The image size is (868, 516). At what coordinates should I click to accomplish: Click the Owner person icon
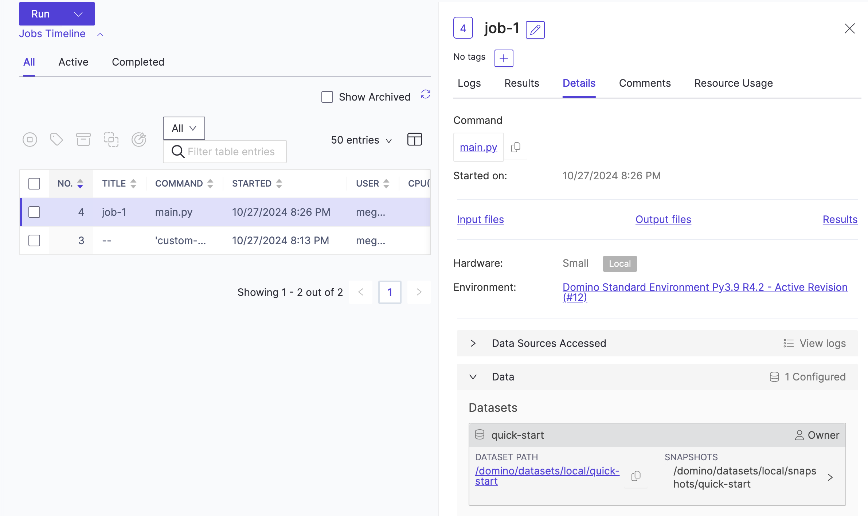click(x=799, y=435)
